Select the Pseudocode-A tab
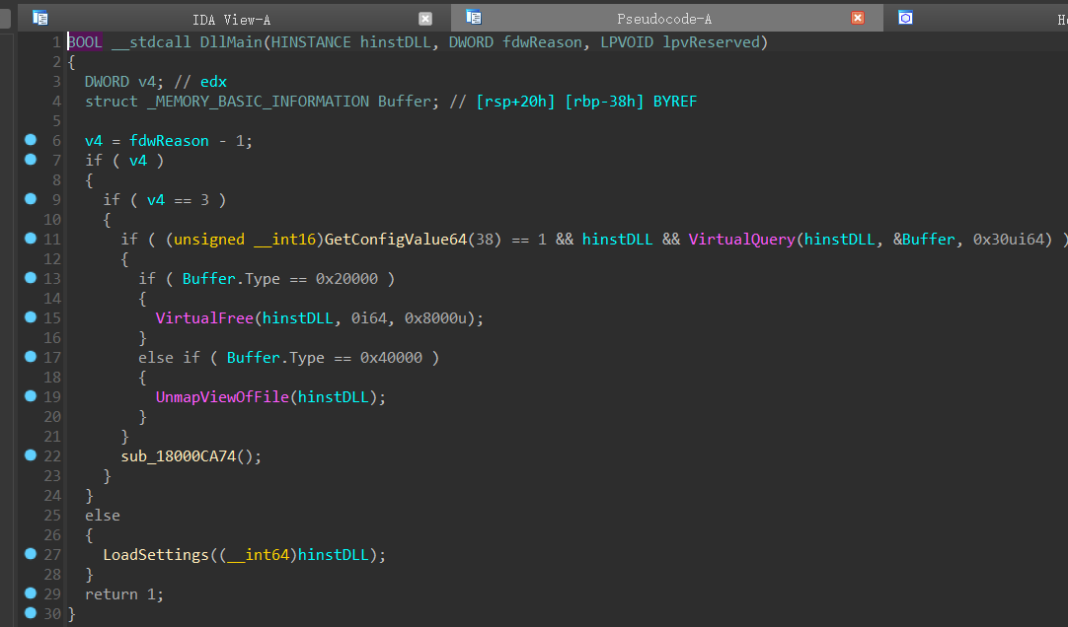1068x627 pixels. click(663, 19)
